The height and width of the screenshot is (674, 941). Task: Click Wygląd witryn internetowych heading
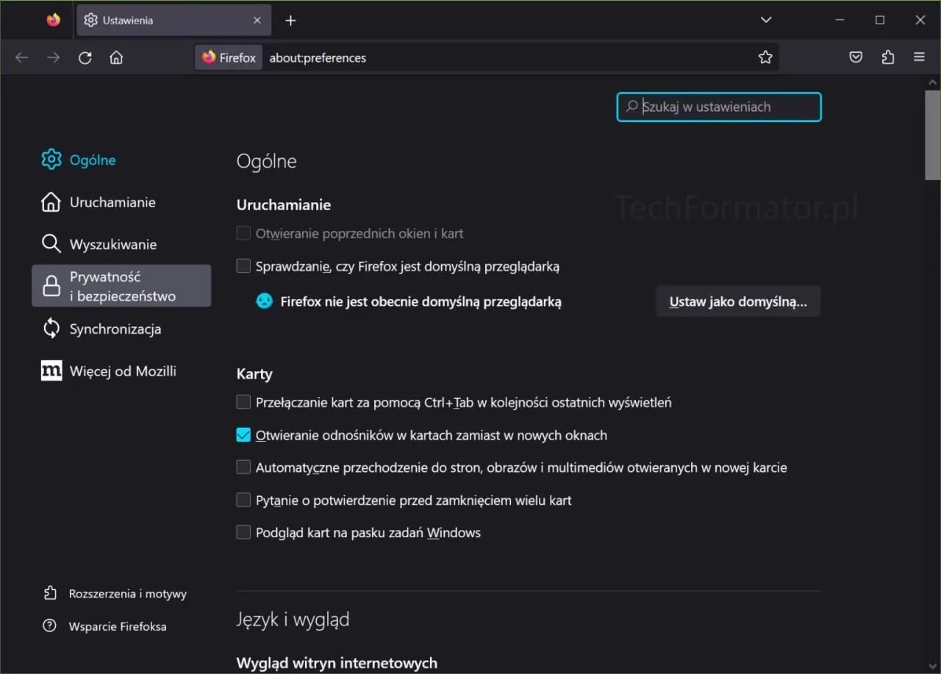pos(337,663)
